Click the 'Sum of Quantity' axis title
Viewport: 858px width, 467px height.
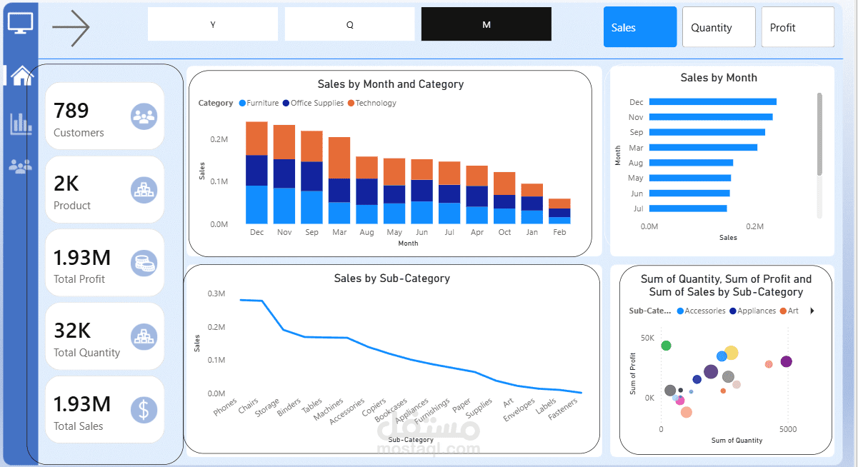[737, 441]
